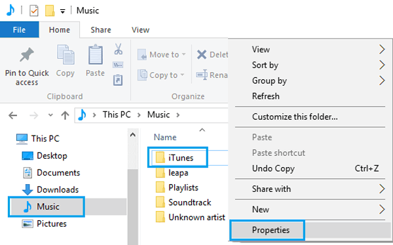Choose Undo Copy from context menu

310,168
